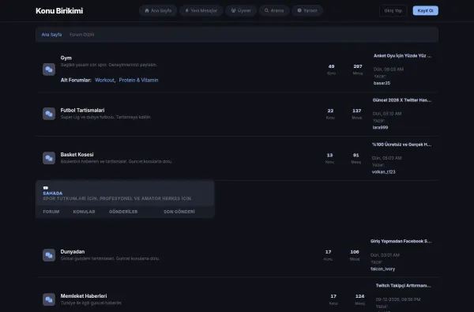474x312 pixels.
Task: Open the Gym forum title
Action: tap(66, 58)
